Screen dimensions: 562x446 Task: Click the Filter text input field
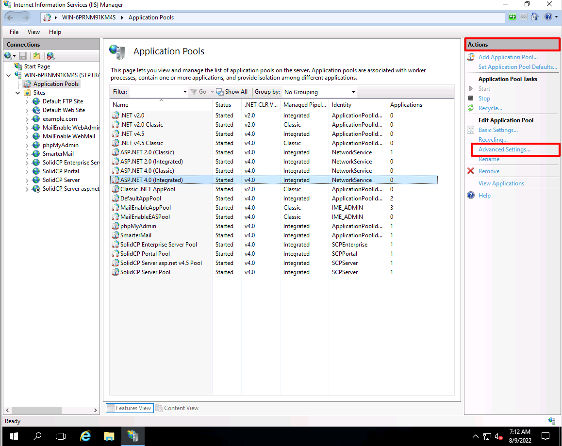point(156,92)
